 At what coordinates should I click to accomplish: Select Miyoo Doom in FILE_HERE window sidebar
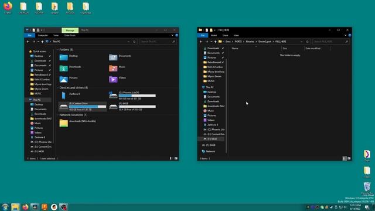pos(212,76)
